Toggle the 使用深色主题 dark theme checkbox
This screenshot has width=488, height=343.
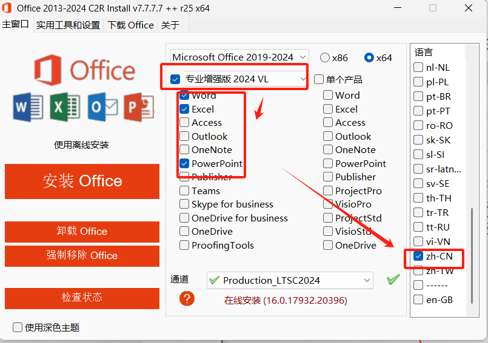tap(18, 327)
